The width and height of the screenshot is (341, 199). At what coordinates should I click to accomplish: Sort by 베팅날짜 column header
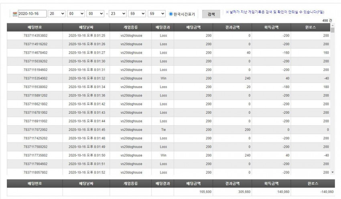click(86, 27)
